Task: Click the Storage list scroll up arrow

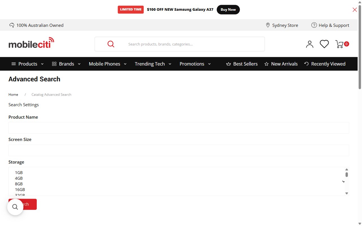Action: (x=347, y=169)
